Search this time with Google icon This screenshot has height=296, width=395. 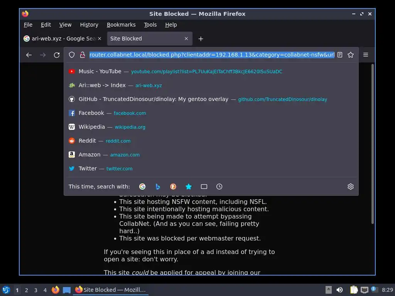(142, 187)
